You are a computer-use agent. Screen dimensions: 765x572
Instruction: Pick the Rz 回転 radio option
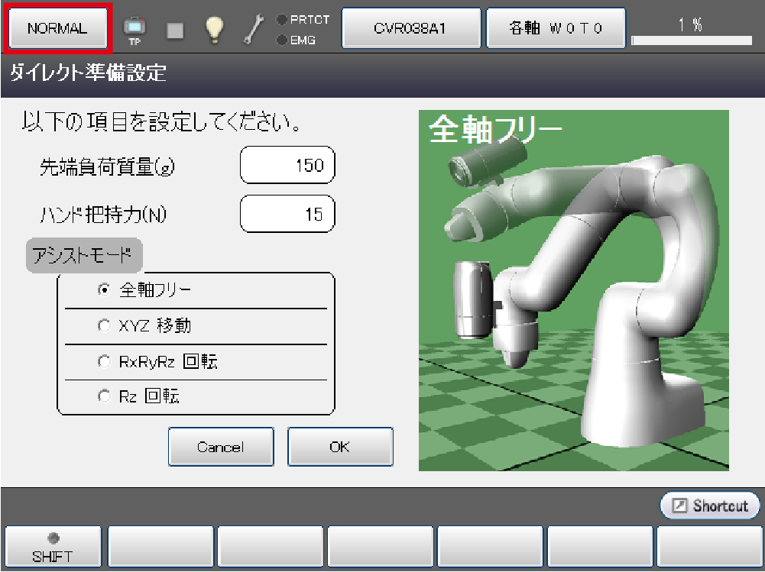[x=105, y=396]
